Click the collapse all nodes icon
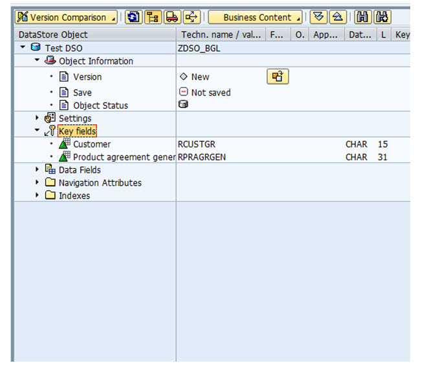Viewport: 429px width, 372px height. coord(337,17)
